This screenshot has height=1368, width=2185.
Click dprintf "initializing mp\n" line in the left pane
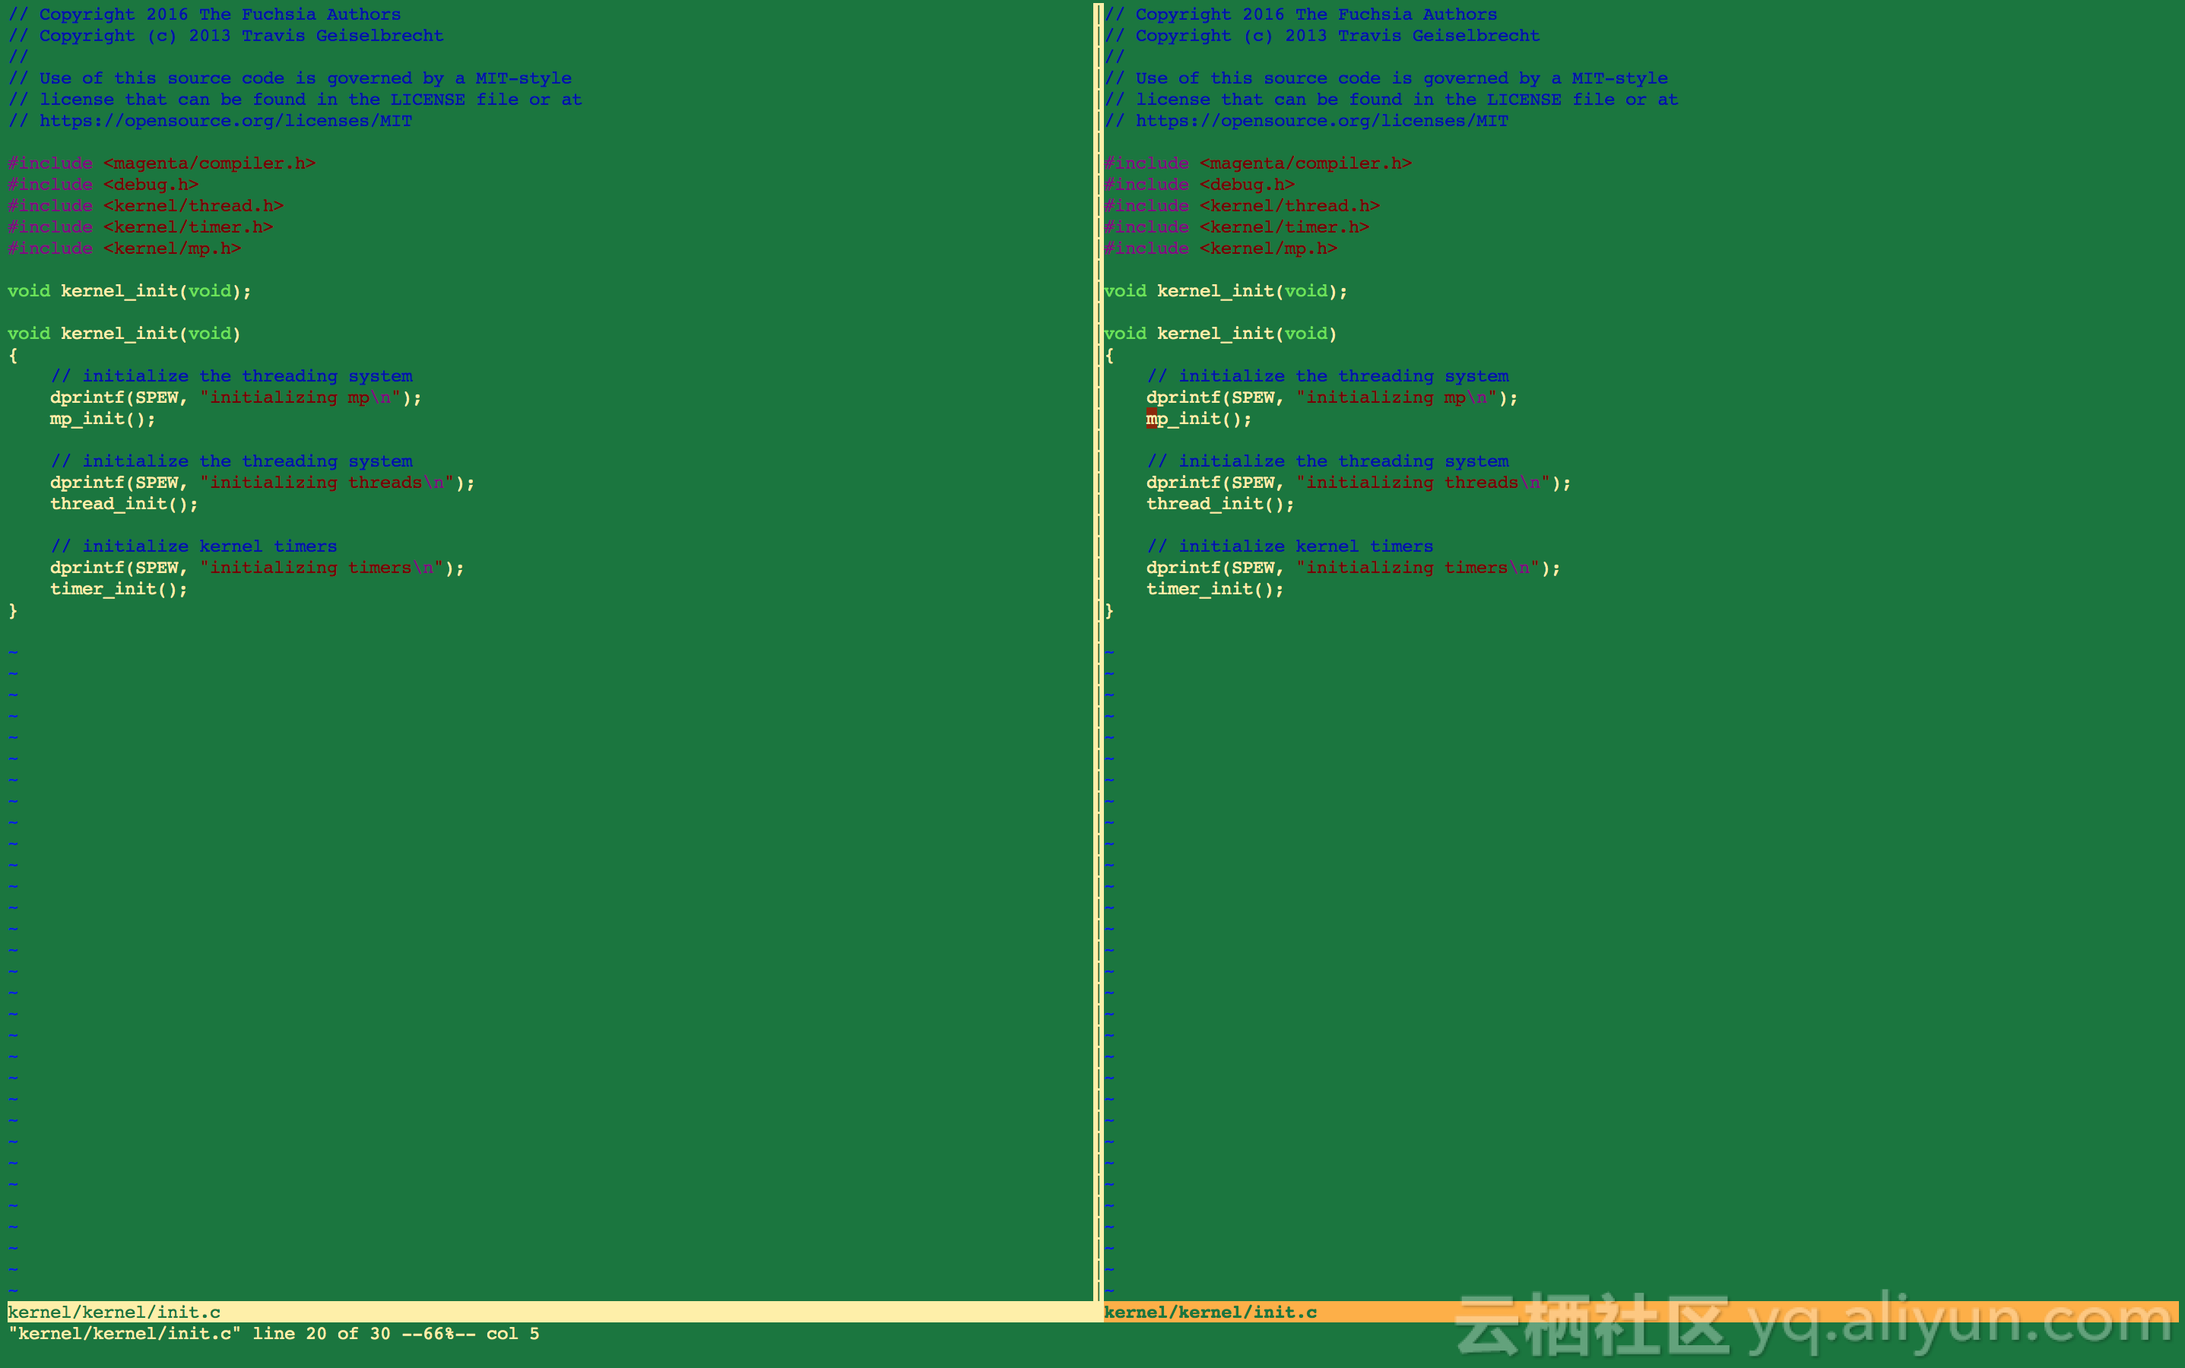pyautogui.click(x=236, y=398)
